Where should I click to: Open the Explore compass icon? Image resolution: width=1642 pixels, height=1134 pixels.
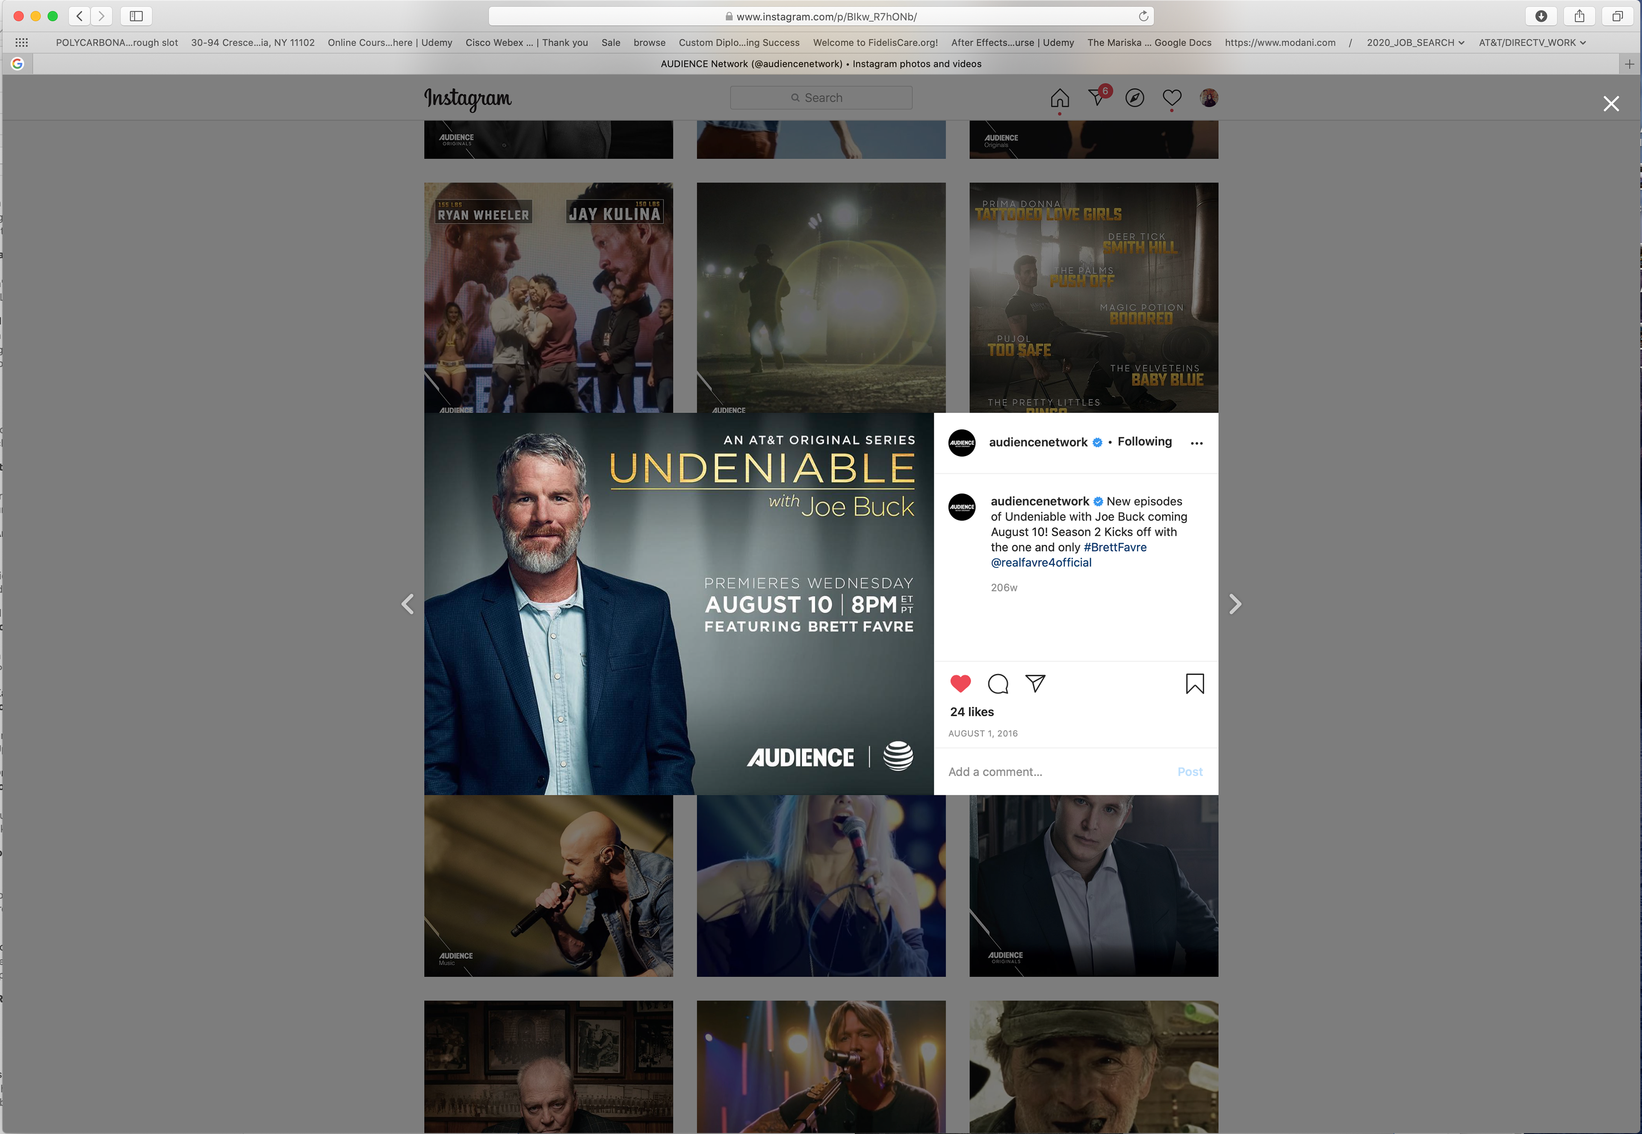point(1135,98)
